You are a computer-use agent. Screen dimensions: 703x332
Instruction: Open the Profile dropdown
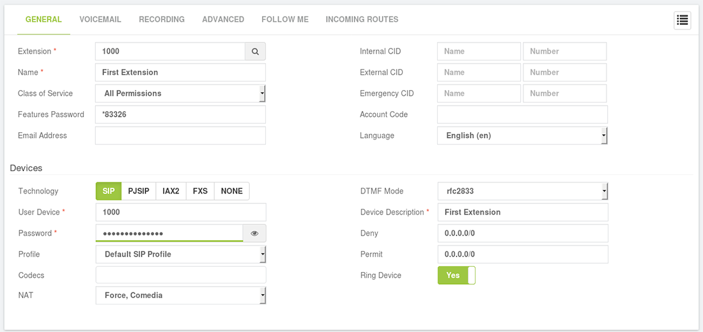tap(181, 254)
